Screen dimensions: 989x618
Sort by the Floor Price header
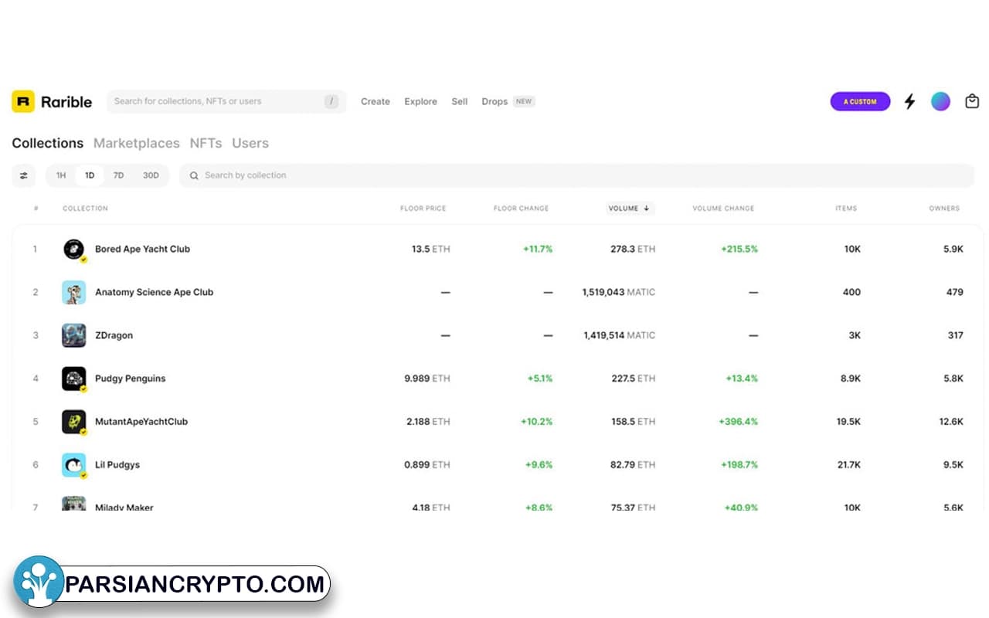pos(423,209)
